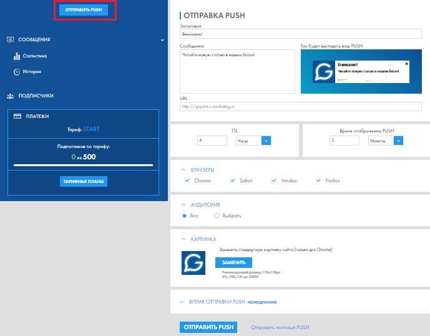
Task: Expand the Время отправки PUSH section
Action: [x=182, y=302]
